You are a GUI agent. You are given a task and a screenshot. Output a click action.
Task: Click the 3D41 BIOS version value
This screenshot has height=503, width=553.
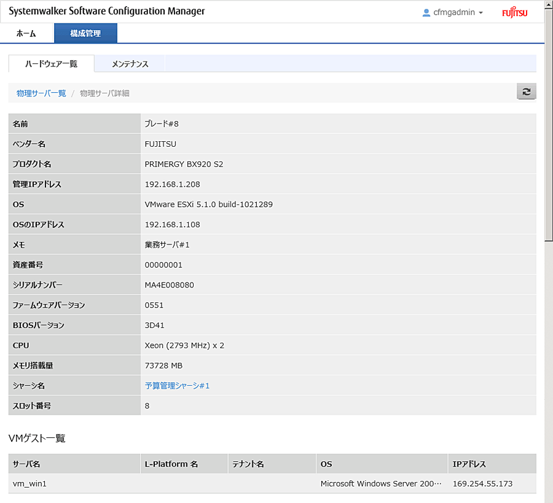click(x=154, y=325)
